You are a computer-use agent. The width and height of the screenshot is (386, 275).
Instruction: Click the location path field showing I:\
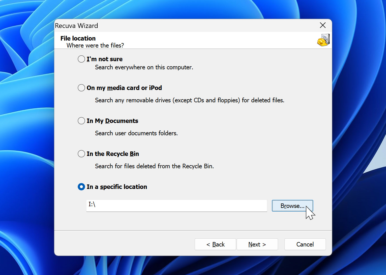pyautogui.click(x=176, y=206)
